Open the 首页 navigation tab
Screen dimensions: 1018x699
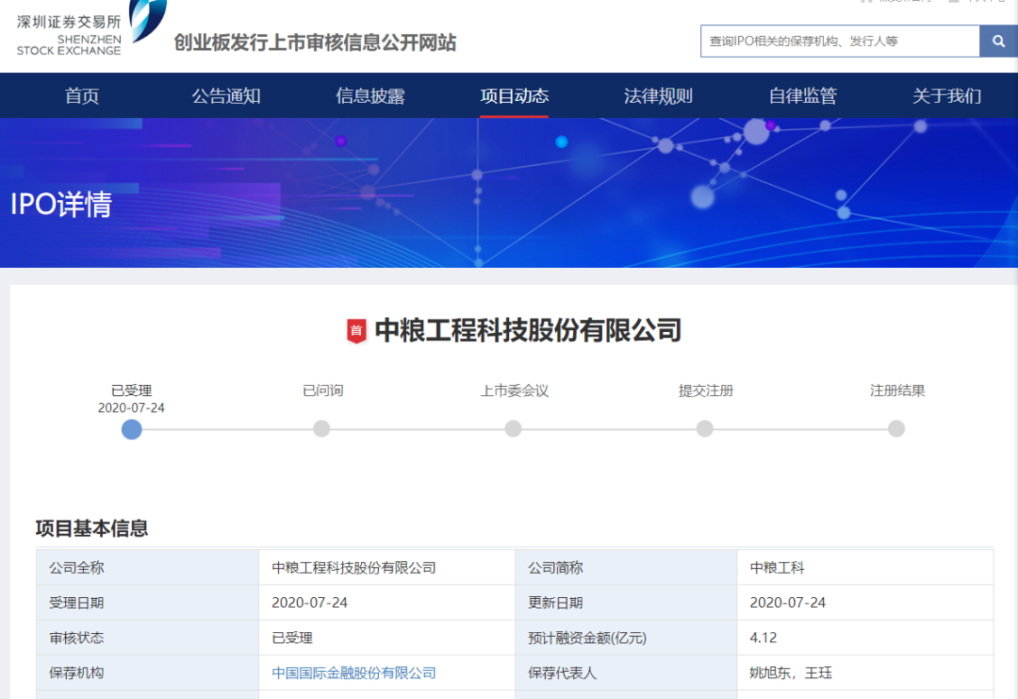[x=82, y=96]
